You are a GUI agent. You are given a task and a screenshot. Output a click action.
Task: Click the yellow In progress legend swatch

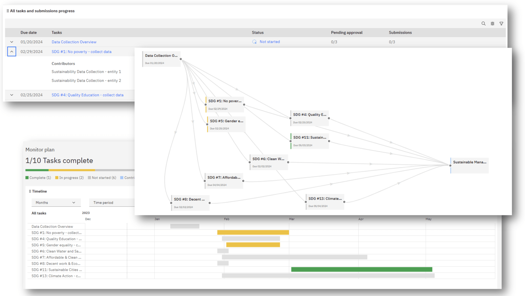[57, 178]
